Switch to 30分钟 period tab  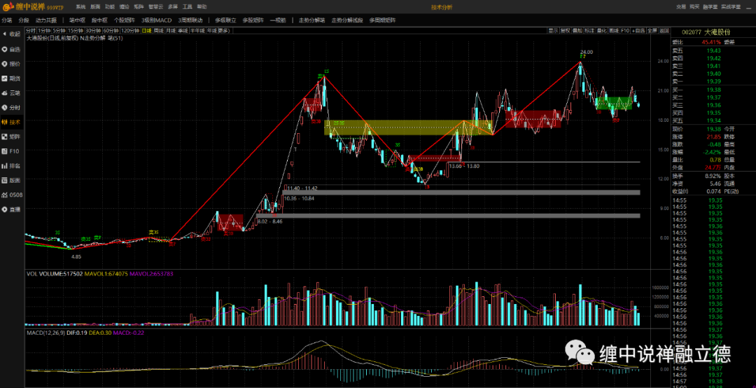click(94, 30)
